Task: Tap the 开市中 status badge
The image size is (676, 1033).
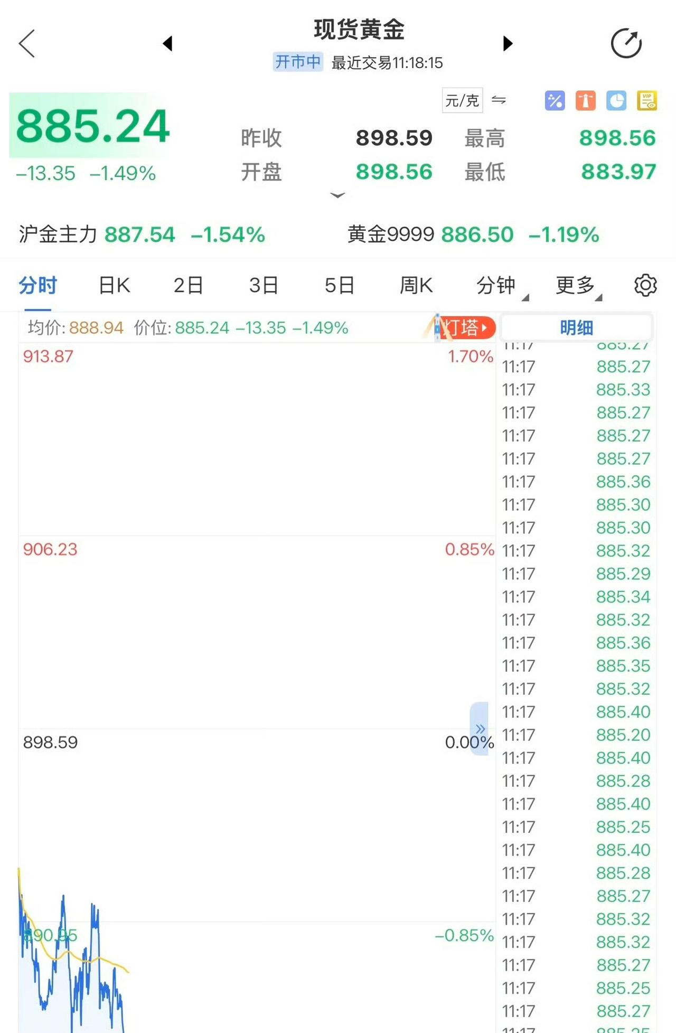Action: 298,62
